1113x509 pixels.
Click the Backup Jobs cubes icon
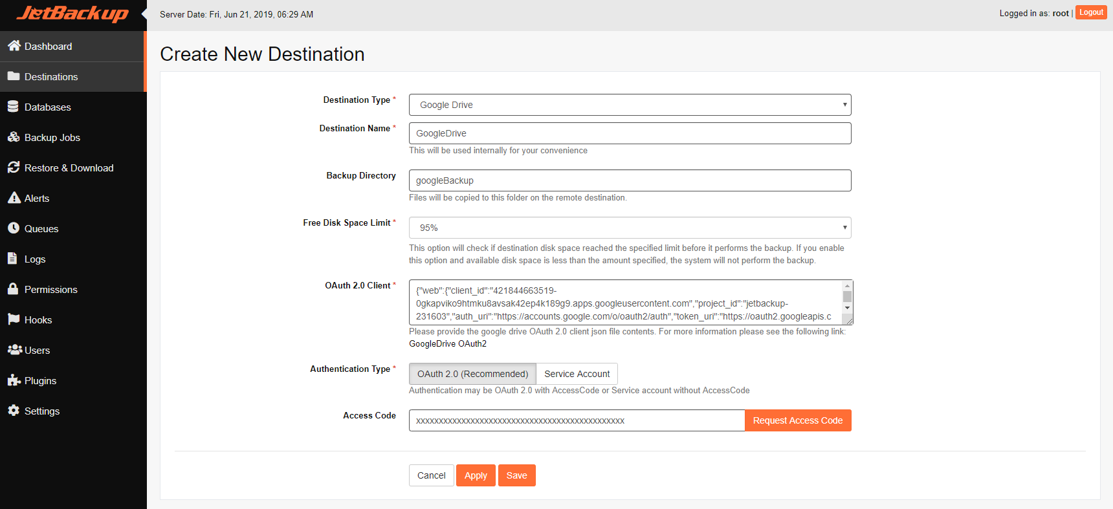point(14,136)
